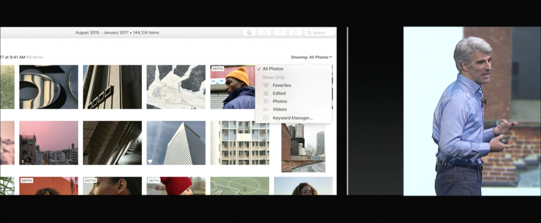Click the heart icon beside Favorites

266,86
